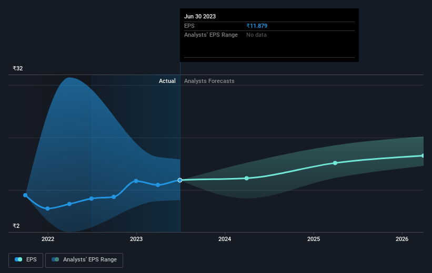The height and width of the screenshot is (273, 432).
Task: Select the forecast point in early 2024
Action: click(x=247, y=178)
